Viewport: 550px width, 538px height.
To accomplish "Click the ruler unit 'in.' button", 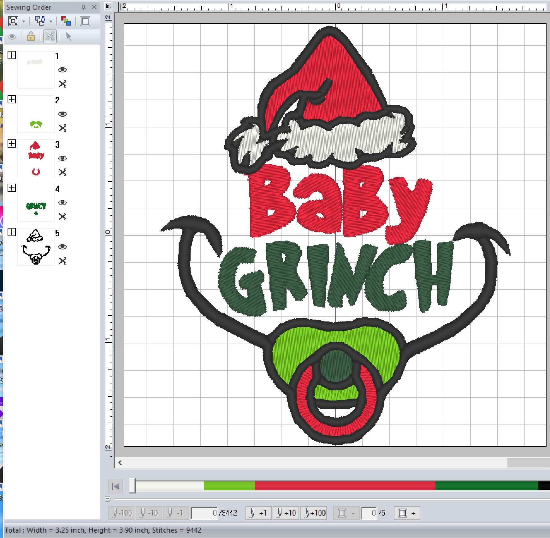I will click(x=108, y=6).
